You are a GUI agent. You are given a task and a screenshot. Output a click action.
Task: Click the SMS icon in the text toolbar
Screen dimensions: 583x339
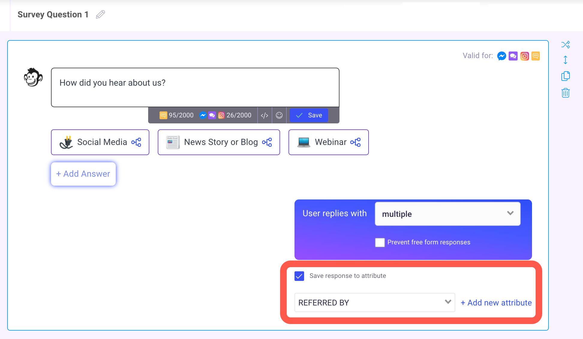163,115
